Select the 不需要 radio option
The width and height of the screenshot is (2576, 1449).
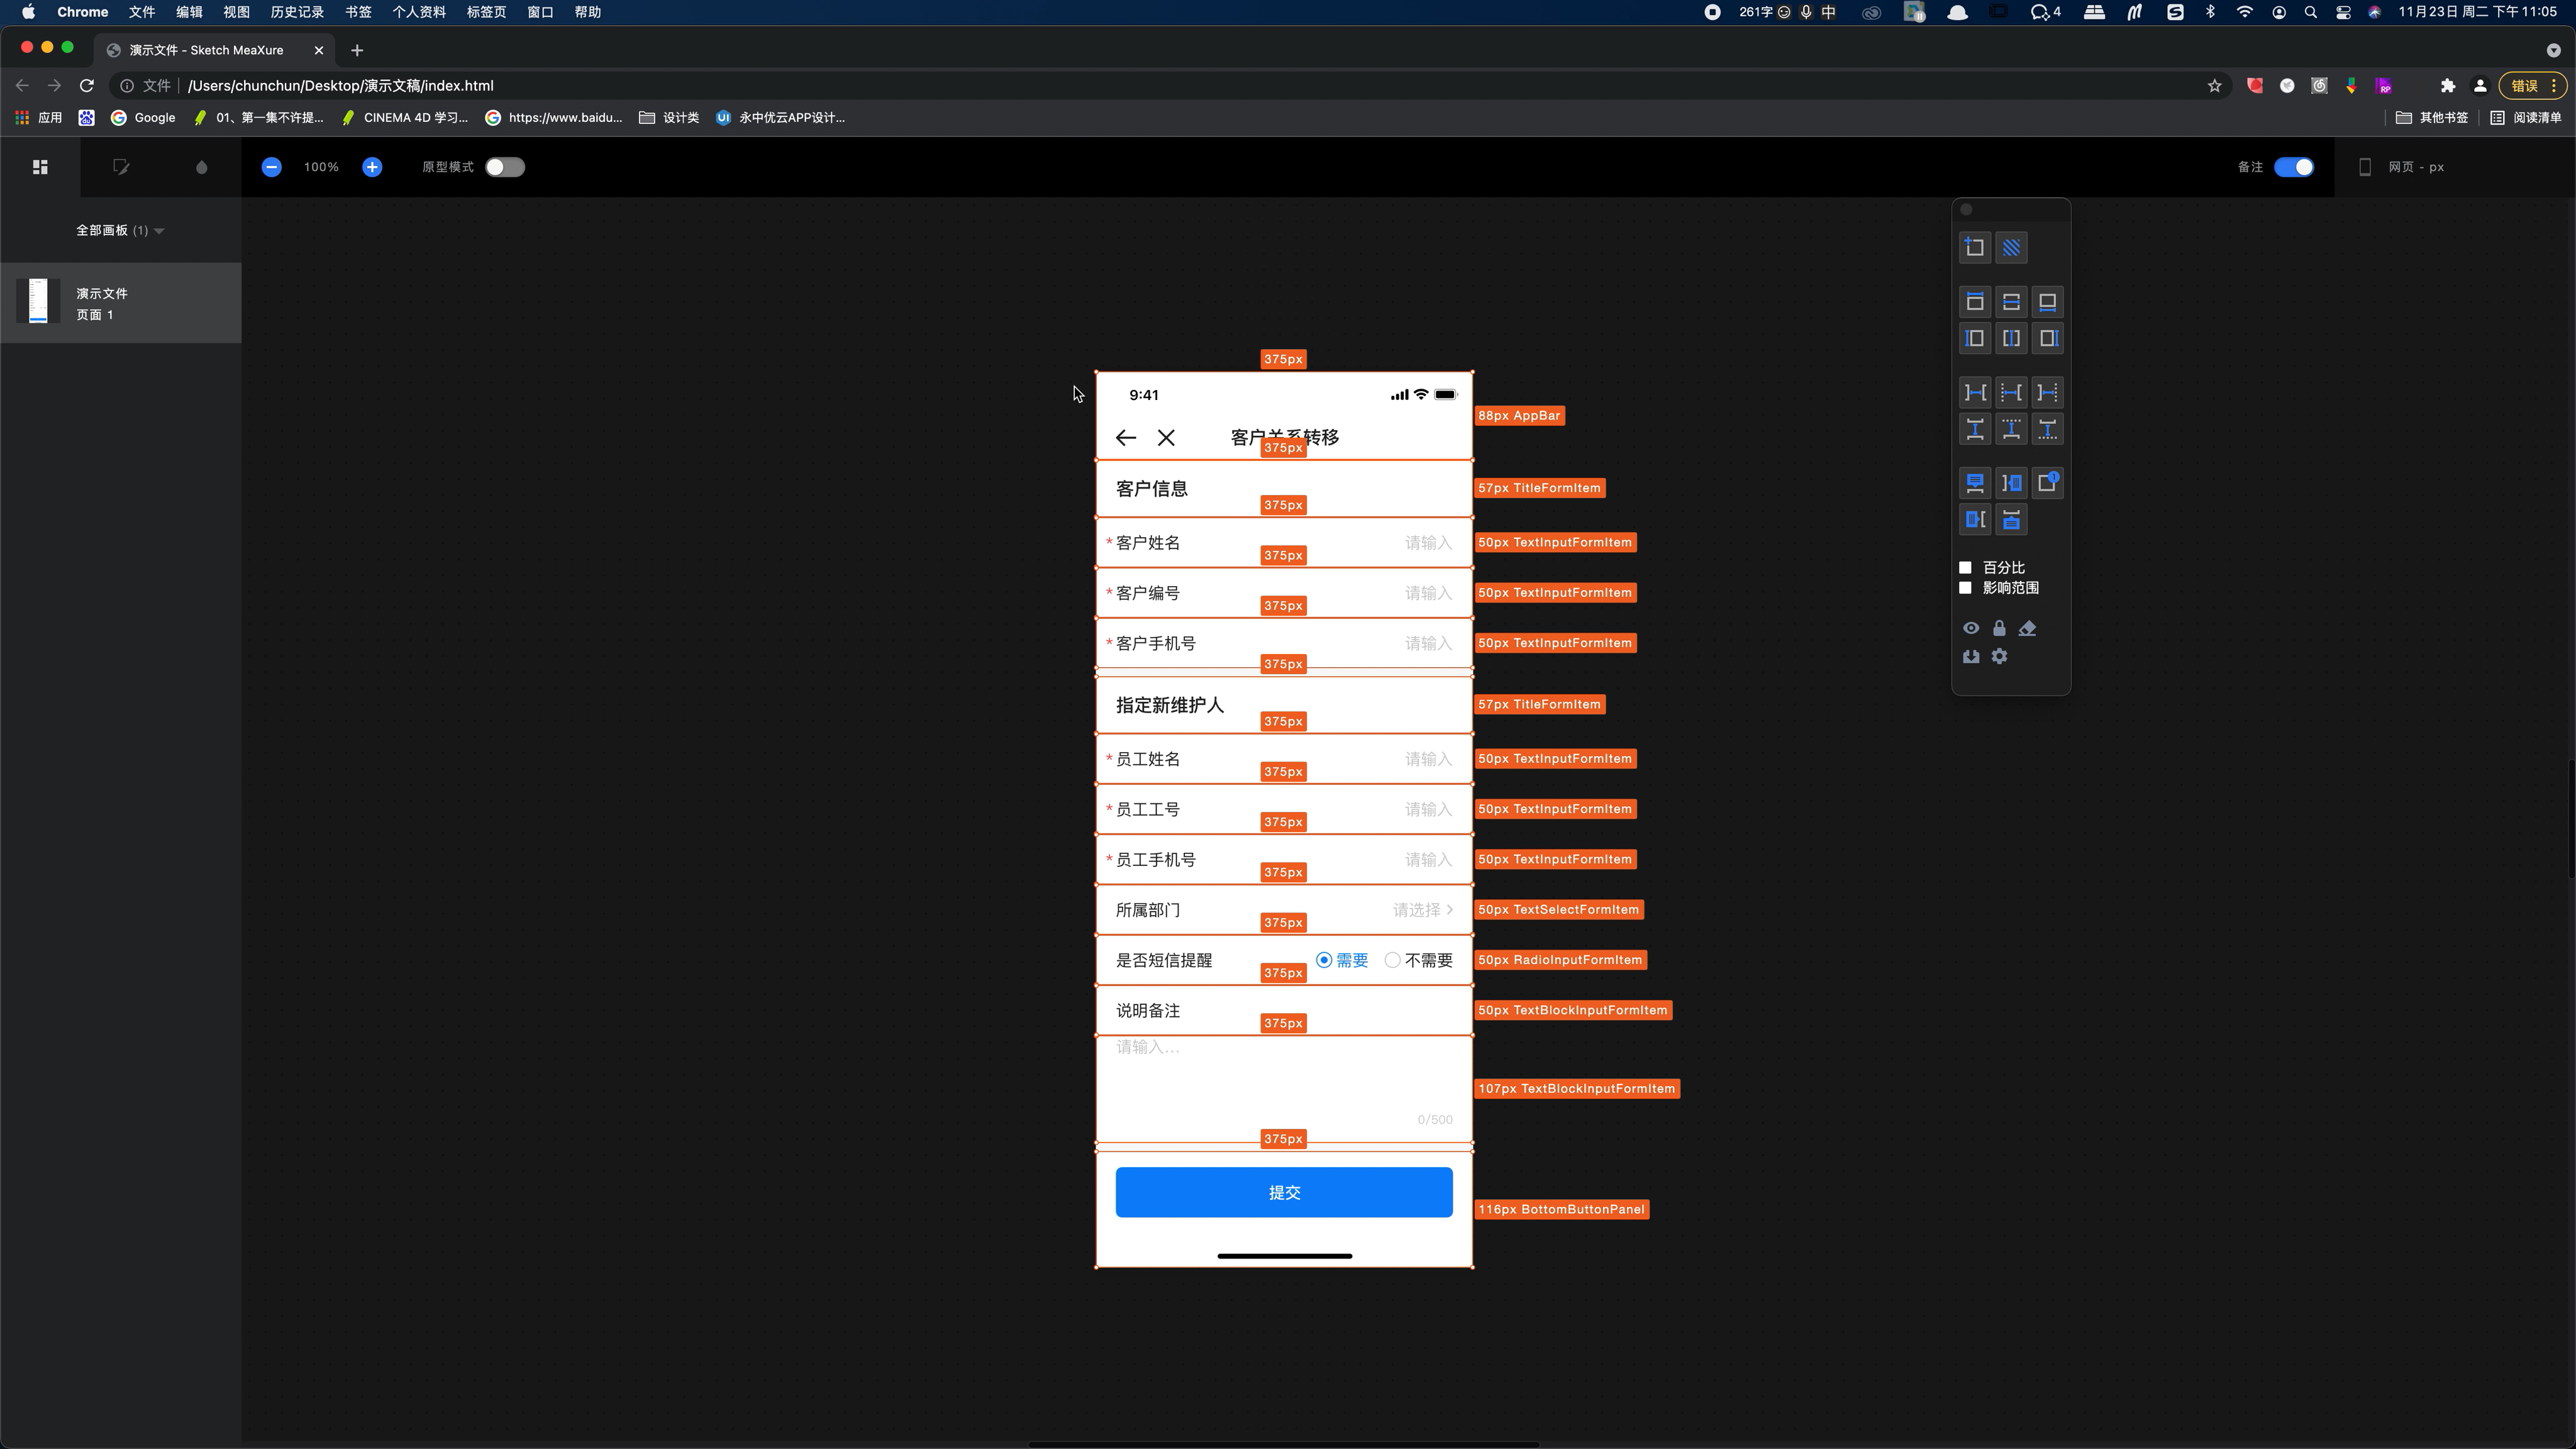(1392, 960)
